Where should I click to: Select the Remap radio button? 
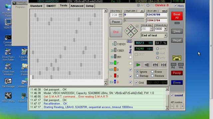click(137, 76)
